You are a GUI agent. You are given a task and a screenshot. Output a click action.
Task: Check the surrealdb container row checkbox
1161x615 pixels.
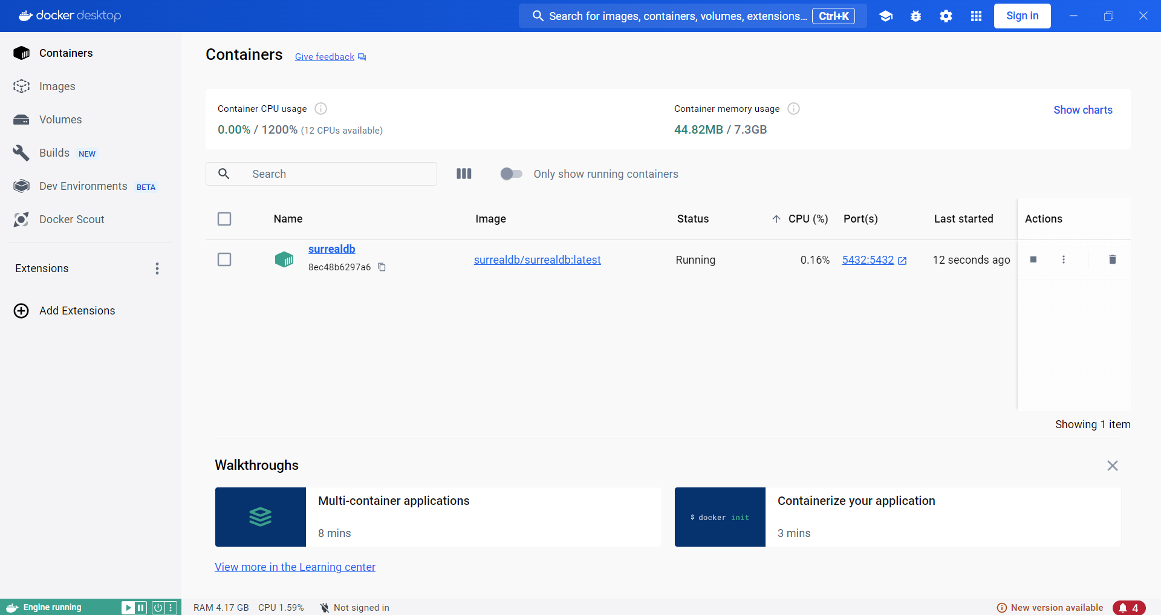224,259
